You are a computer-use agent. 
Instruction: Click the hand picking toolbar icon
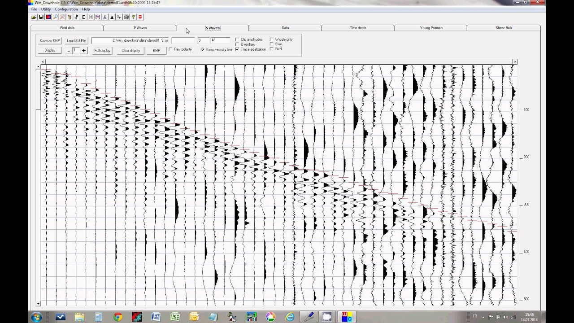click(70, 17)
